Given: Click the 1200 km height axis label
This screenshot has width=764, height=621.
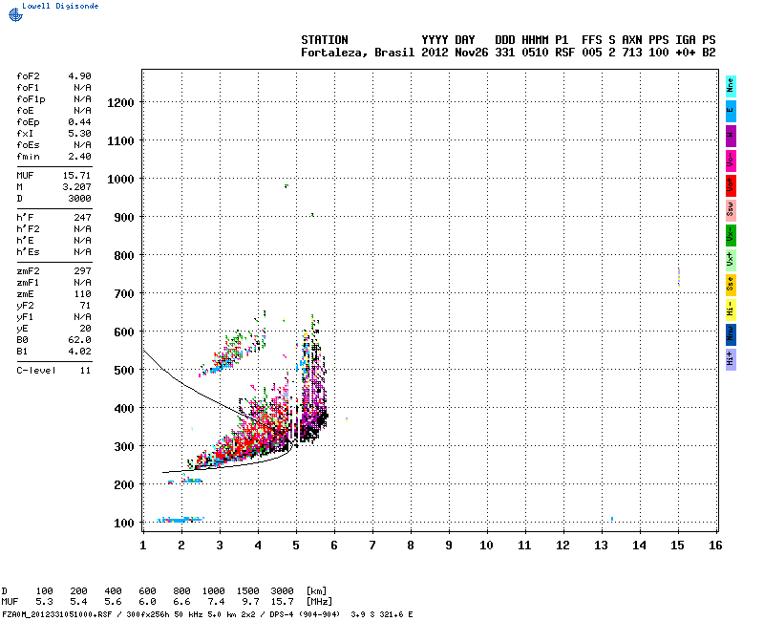Looking at the screenshot, I should [x=120, y=103].
